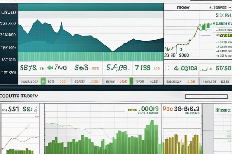The height and width of the screenshot is (154, 232).
Task: Select the S$78 price tile
Action: point(28,68)
